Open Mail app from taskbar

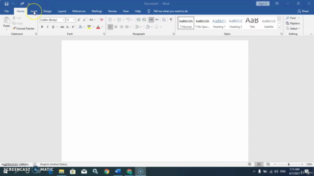tap(84, 172)
